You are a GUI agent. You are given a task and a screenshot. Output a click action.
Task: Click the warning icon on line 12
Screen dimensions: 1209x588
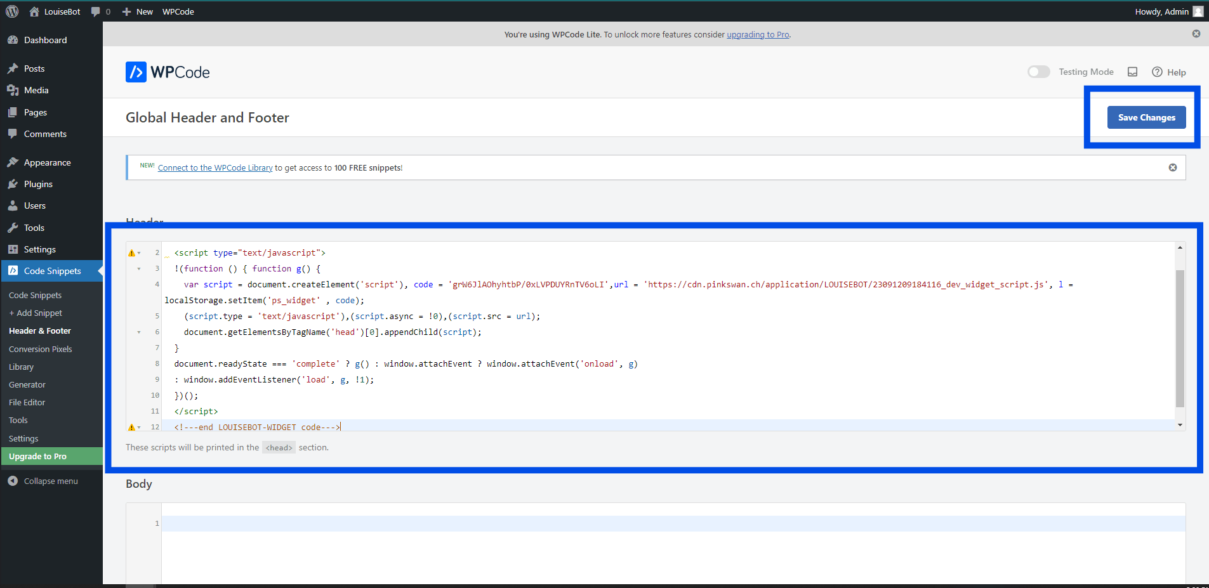click(131, 428)
